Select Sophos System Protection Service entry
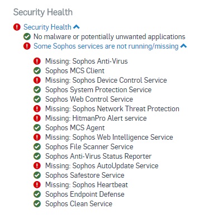Image resolution: width=214 pixels, height=218 pixels. tap(98, 89)
